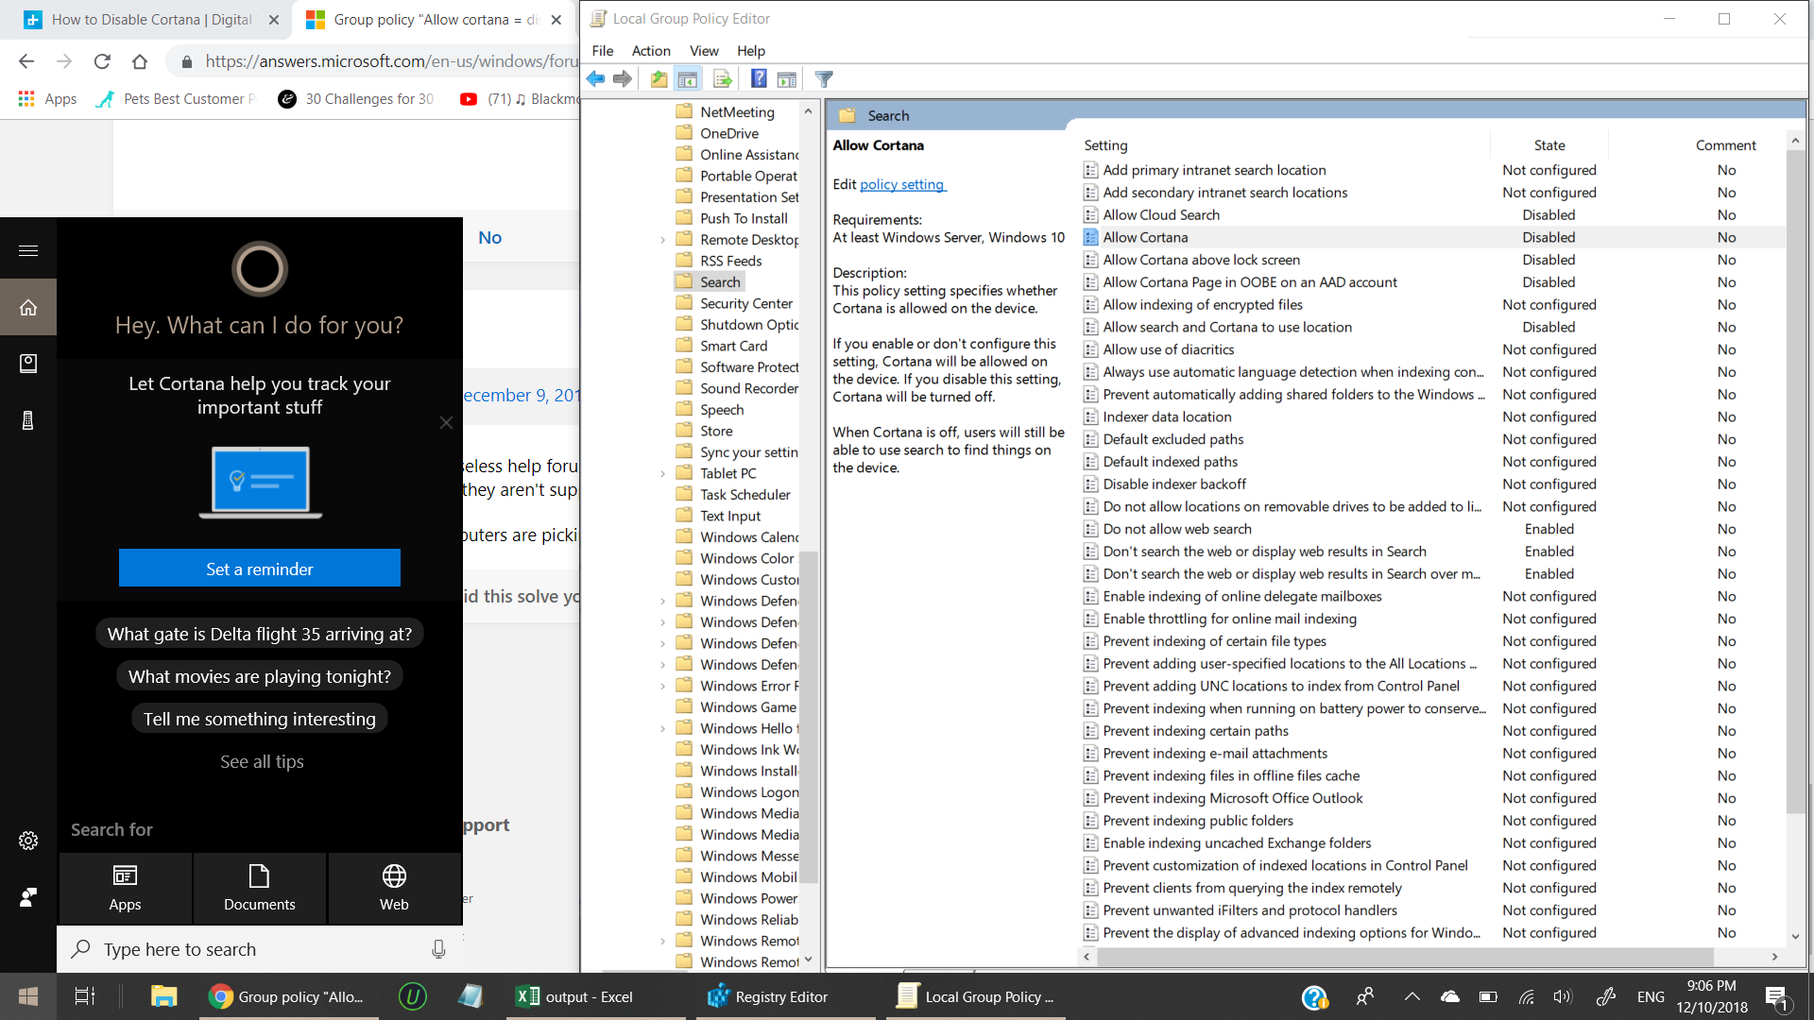Select Tell me something interesting suggestion
This screenshot has height=1020, width=1814.
click(x=260, y=720)
